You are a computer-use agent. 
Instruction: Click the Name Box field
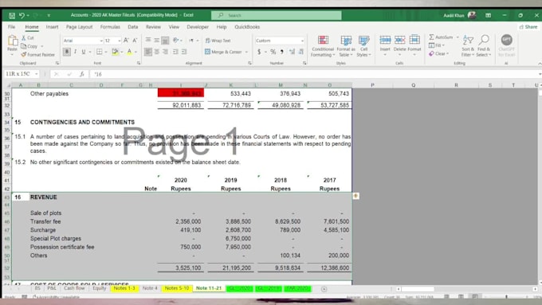tap(21, 74)
